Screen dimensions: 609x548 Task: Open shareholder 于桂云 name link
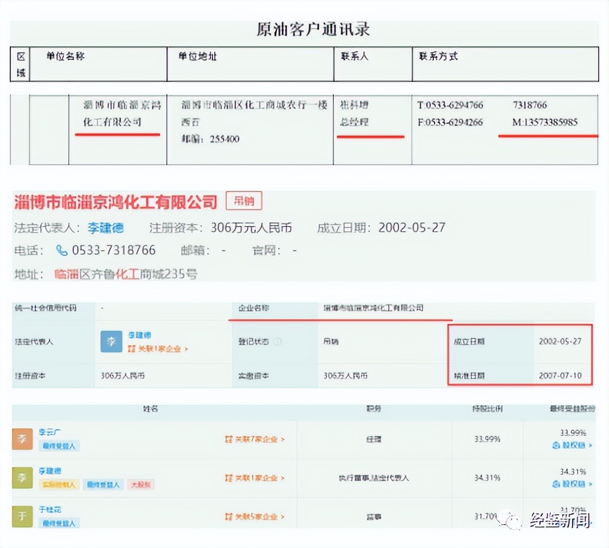click(x=49, y=509)
